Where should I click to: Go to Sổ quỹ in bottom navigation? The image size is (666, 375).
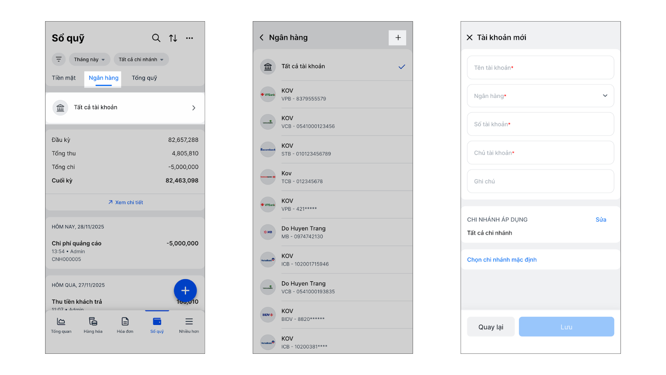157,325
